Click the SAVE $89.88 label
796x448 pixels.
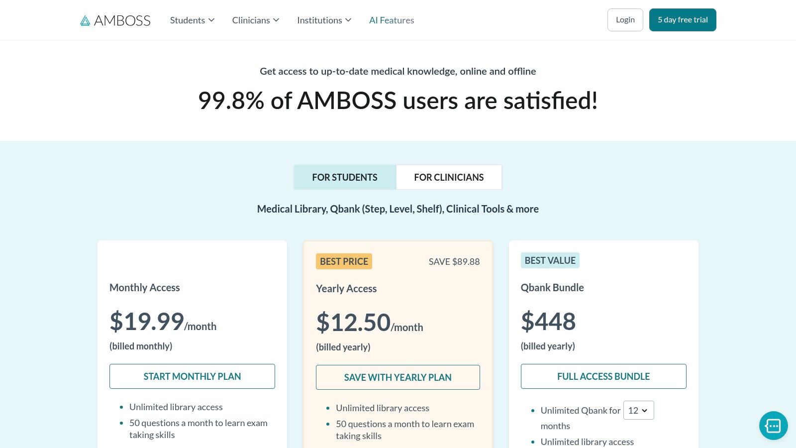454,261
